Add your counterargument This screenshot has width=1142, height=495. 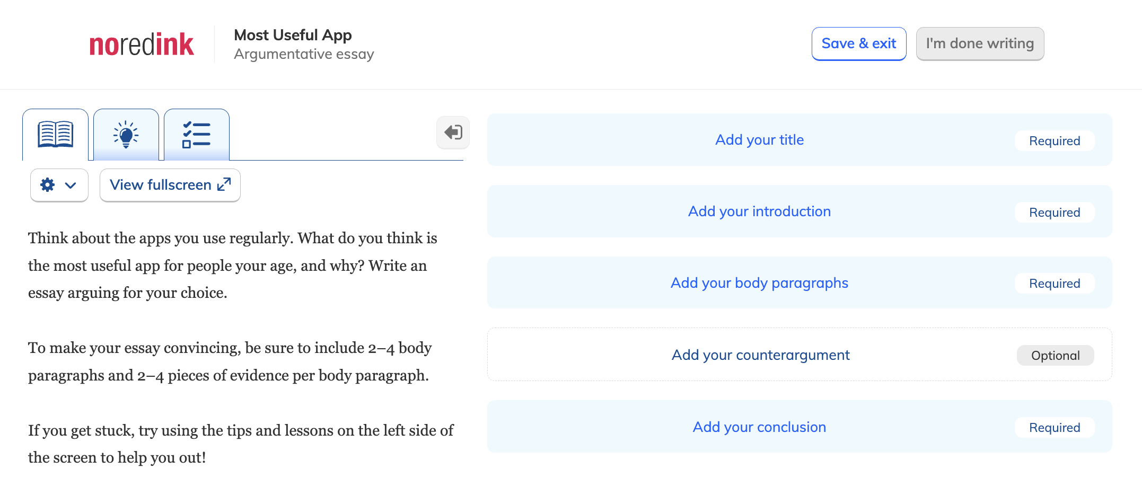click(x=760, y=355)
